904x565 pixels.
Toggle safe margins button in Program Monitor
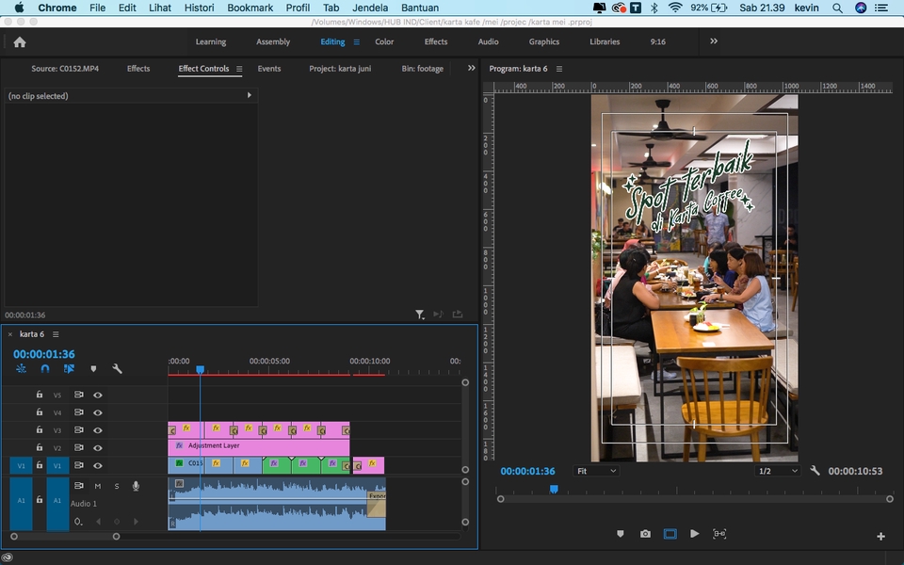coord(670,534)
